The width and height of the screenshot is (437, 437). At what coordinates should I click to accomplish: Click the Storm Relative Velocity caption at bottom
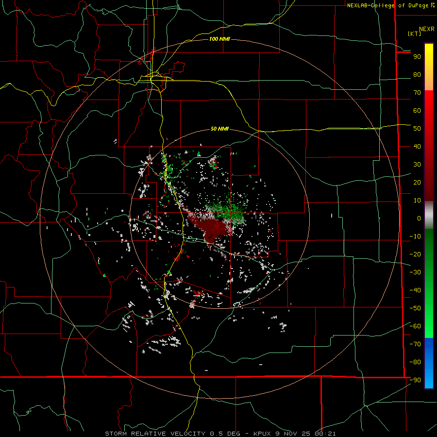[220, 434]
